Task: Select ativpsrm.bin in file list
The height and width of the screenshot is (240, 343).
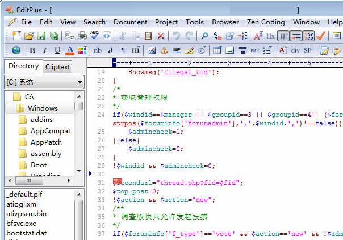Action: 26,213
